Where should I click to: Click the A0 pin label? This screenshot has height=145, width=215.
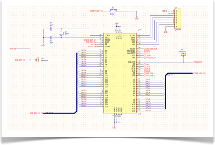pyautogui.click(x=134, y=80)
